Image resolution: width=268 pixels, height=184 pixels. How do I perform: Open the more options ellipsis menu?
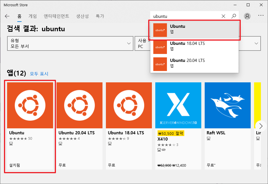point(261,15)
